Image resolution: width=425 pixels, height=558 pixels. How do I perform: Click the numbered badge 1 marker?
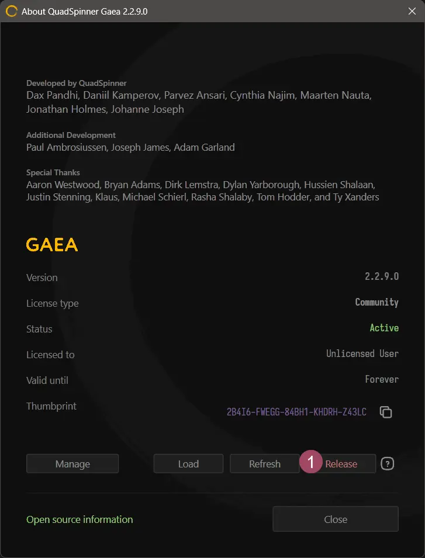tap(311, 463)
